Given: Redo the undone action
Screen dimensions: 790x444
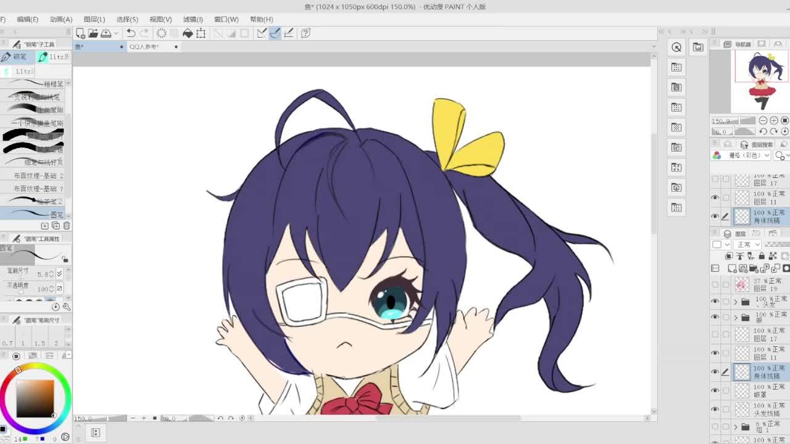Looking at the screenshot, I should coord(144,33).
